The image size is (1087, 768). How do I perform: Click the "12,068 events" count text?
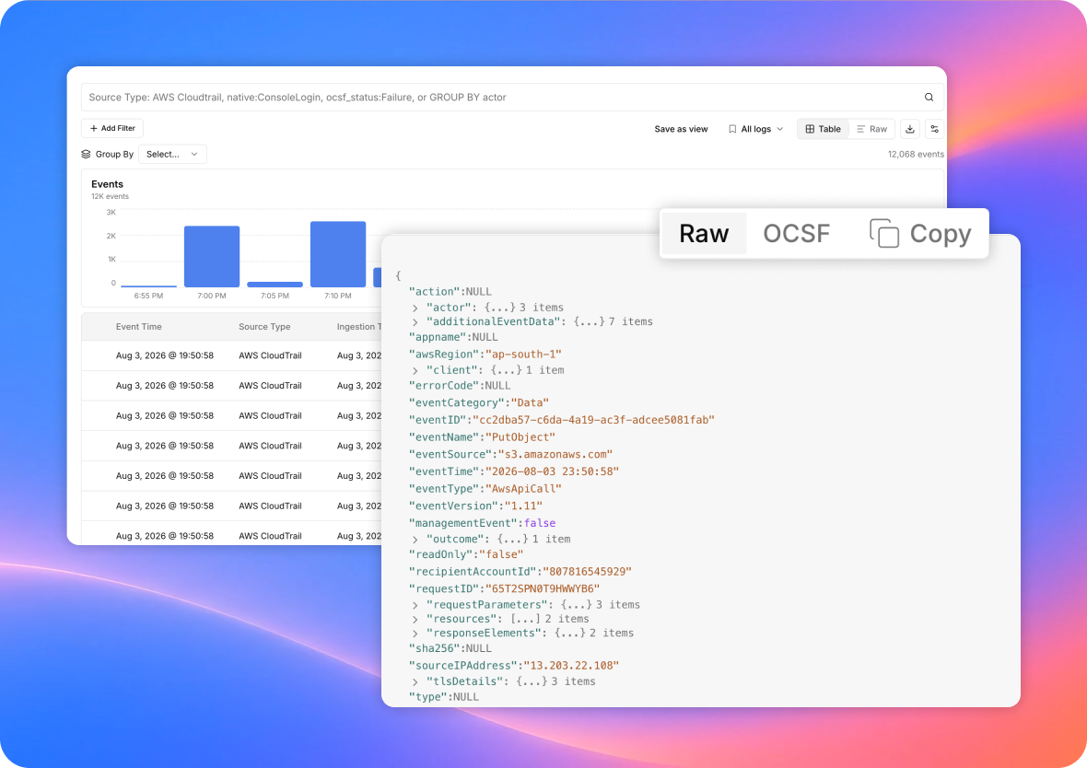pos(916,155)
